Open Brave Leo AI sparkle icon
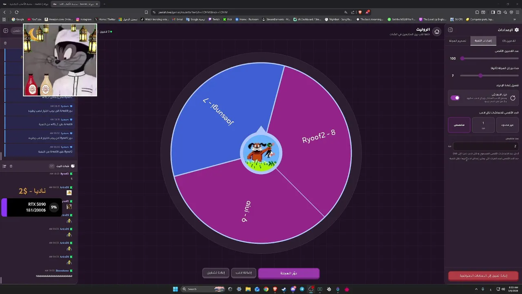This screenshot has height=294, width=522. (505, 12)
